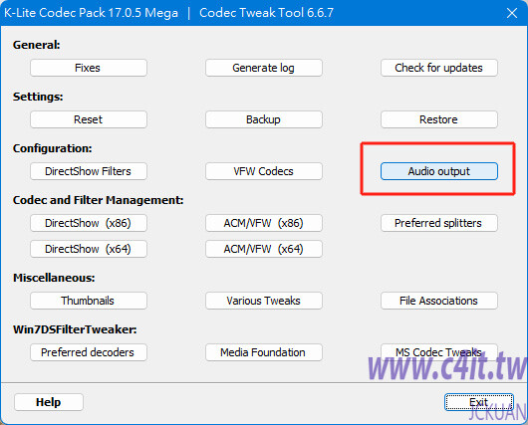Manage DirectShow (x86) filters
528x425 pixels.
coord(89,223)
